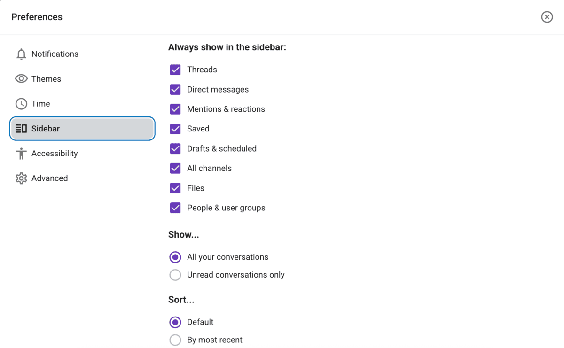Uncheck Drafts & scheduled
Screen dimensions: 564x348
(175, 148)
